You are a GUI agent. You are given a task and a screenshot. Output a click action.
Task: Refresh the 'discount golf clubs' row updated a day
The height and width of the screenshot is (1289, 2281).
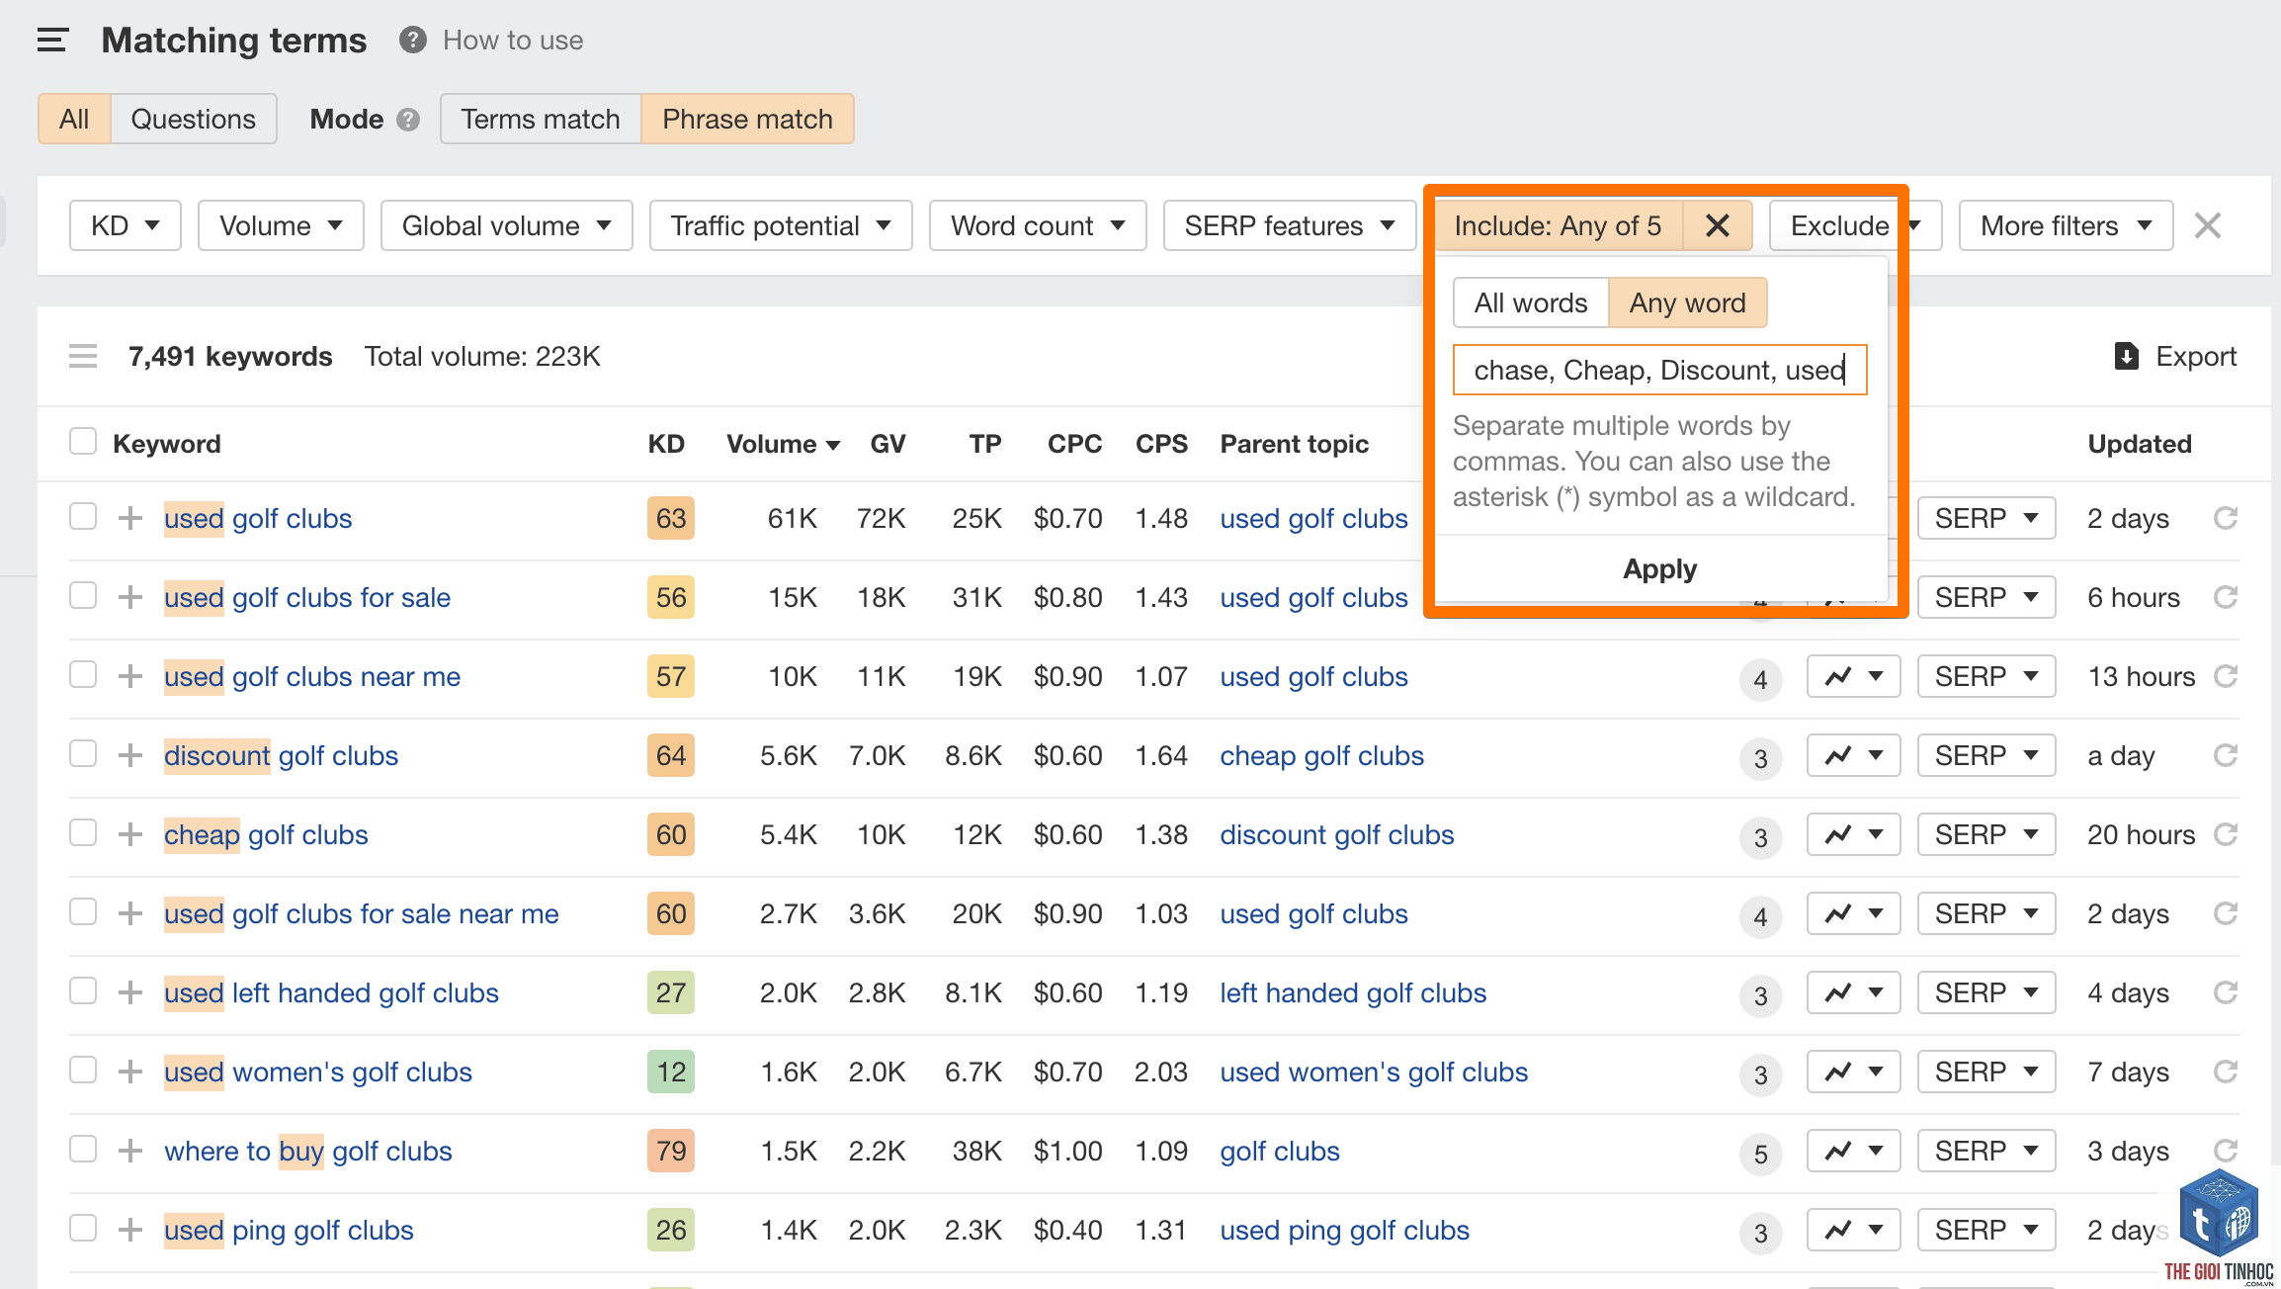pyautogui.click(x=2226, y=755)
